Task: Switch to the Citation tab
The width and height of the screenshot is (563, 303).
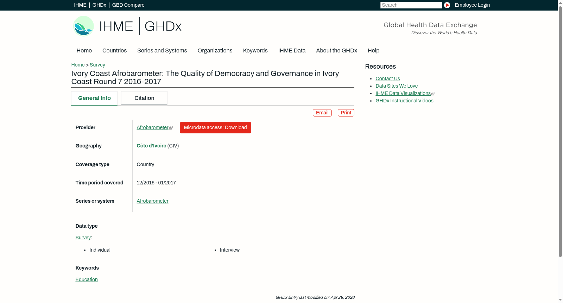Action: [144, 98]
